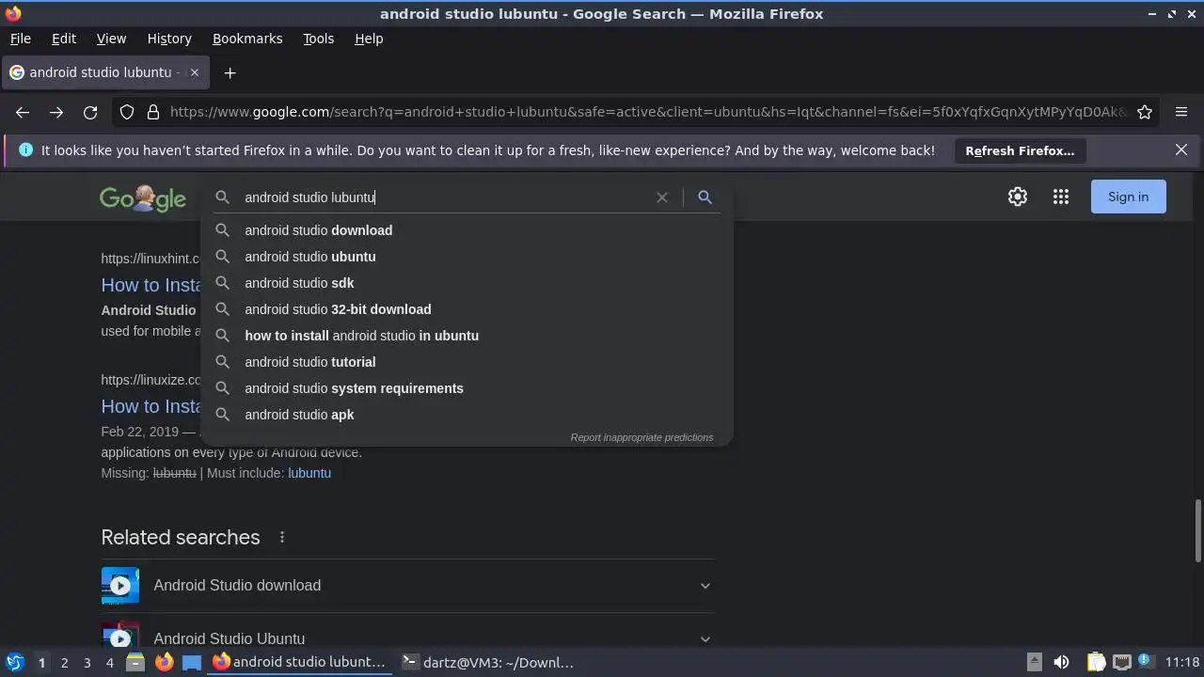Open the Help menu

point(369,39)
